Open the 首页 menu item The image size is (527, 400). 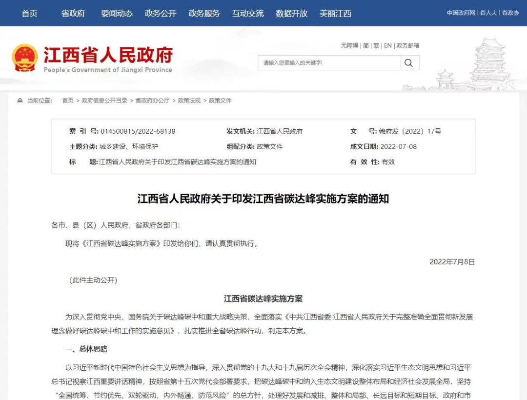[30, 14]
